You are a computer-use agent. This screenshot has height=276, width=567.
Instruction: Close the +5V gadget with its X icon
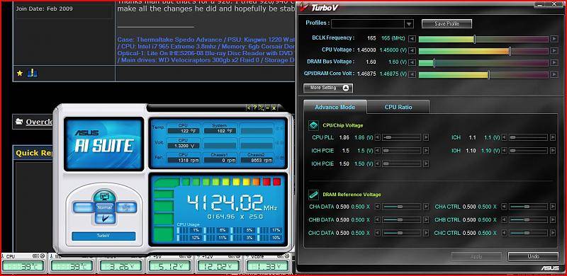point(189,256)
